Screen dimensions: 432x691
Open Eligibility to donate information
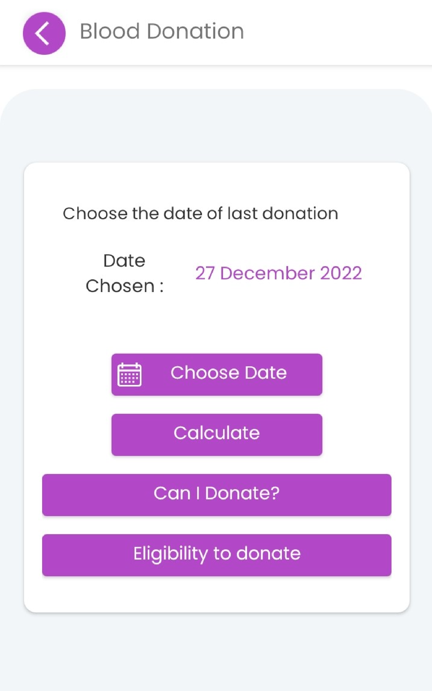(217, 555)
